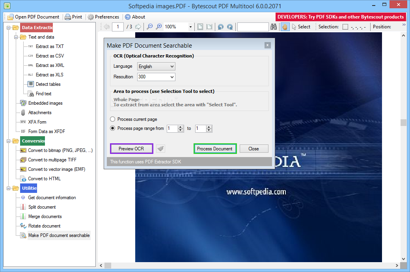Click Open PDF Document

pyautogui.click(x=34, y=17)
